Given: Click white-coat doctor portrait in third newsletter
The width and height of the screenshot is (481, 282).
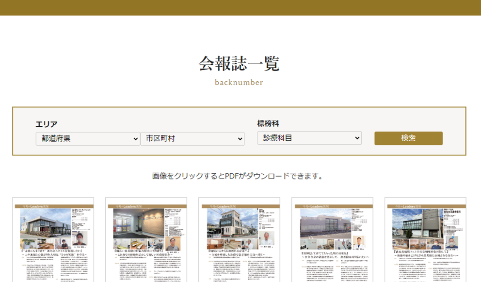Looking at the screenshot, I should [x=266, y=239].
